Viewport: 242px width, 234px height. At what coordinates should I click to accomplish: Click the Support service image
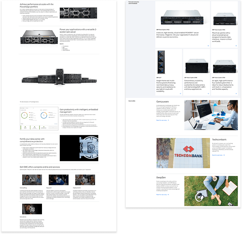59,180
